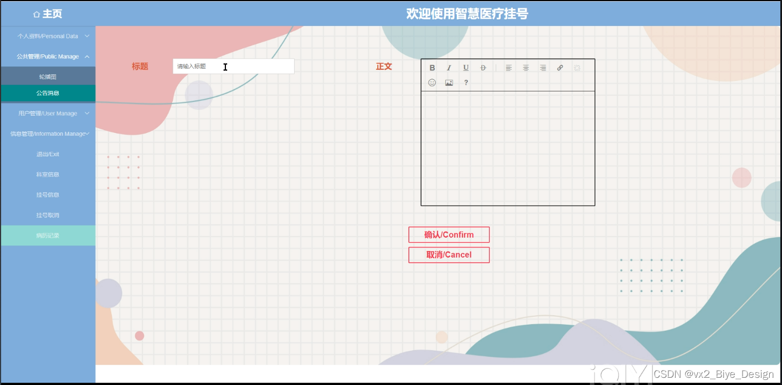782x385 pixels.
Task: Toggle italic formatting in the editor
Action: [x=449, y=68]
